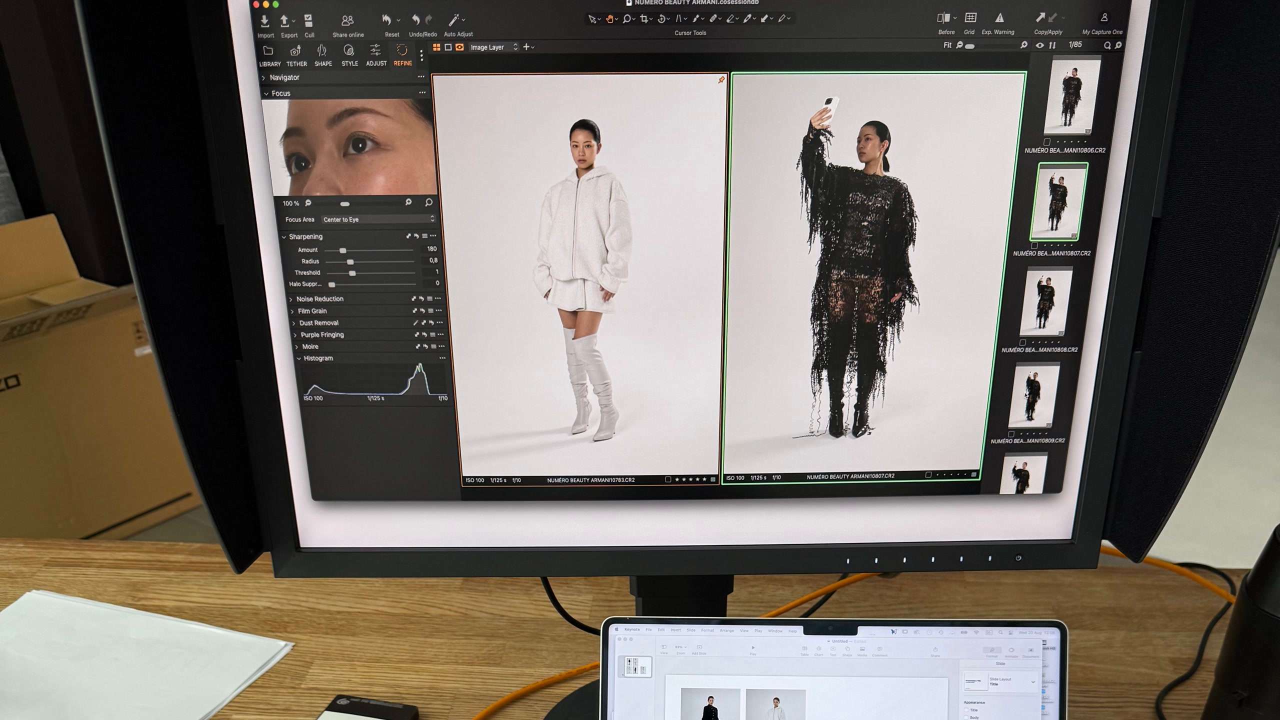The width and height of the screenshot is (1280, 720).
Task: Select the Loupe zoom cursor tool
Action: click(626, 19)
